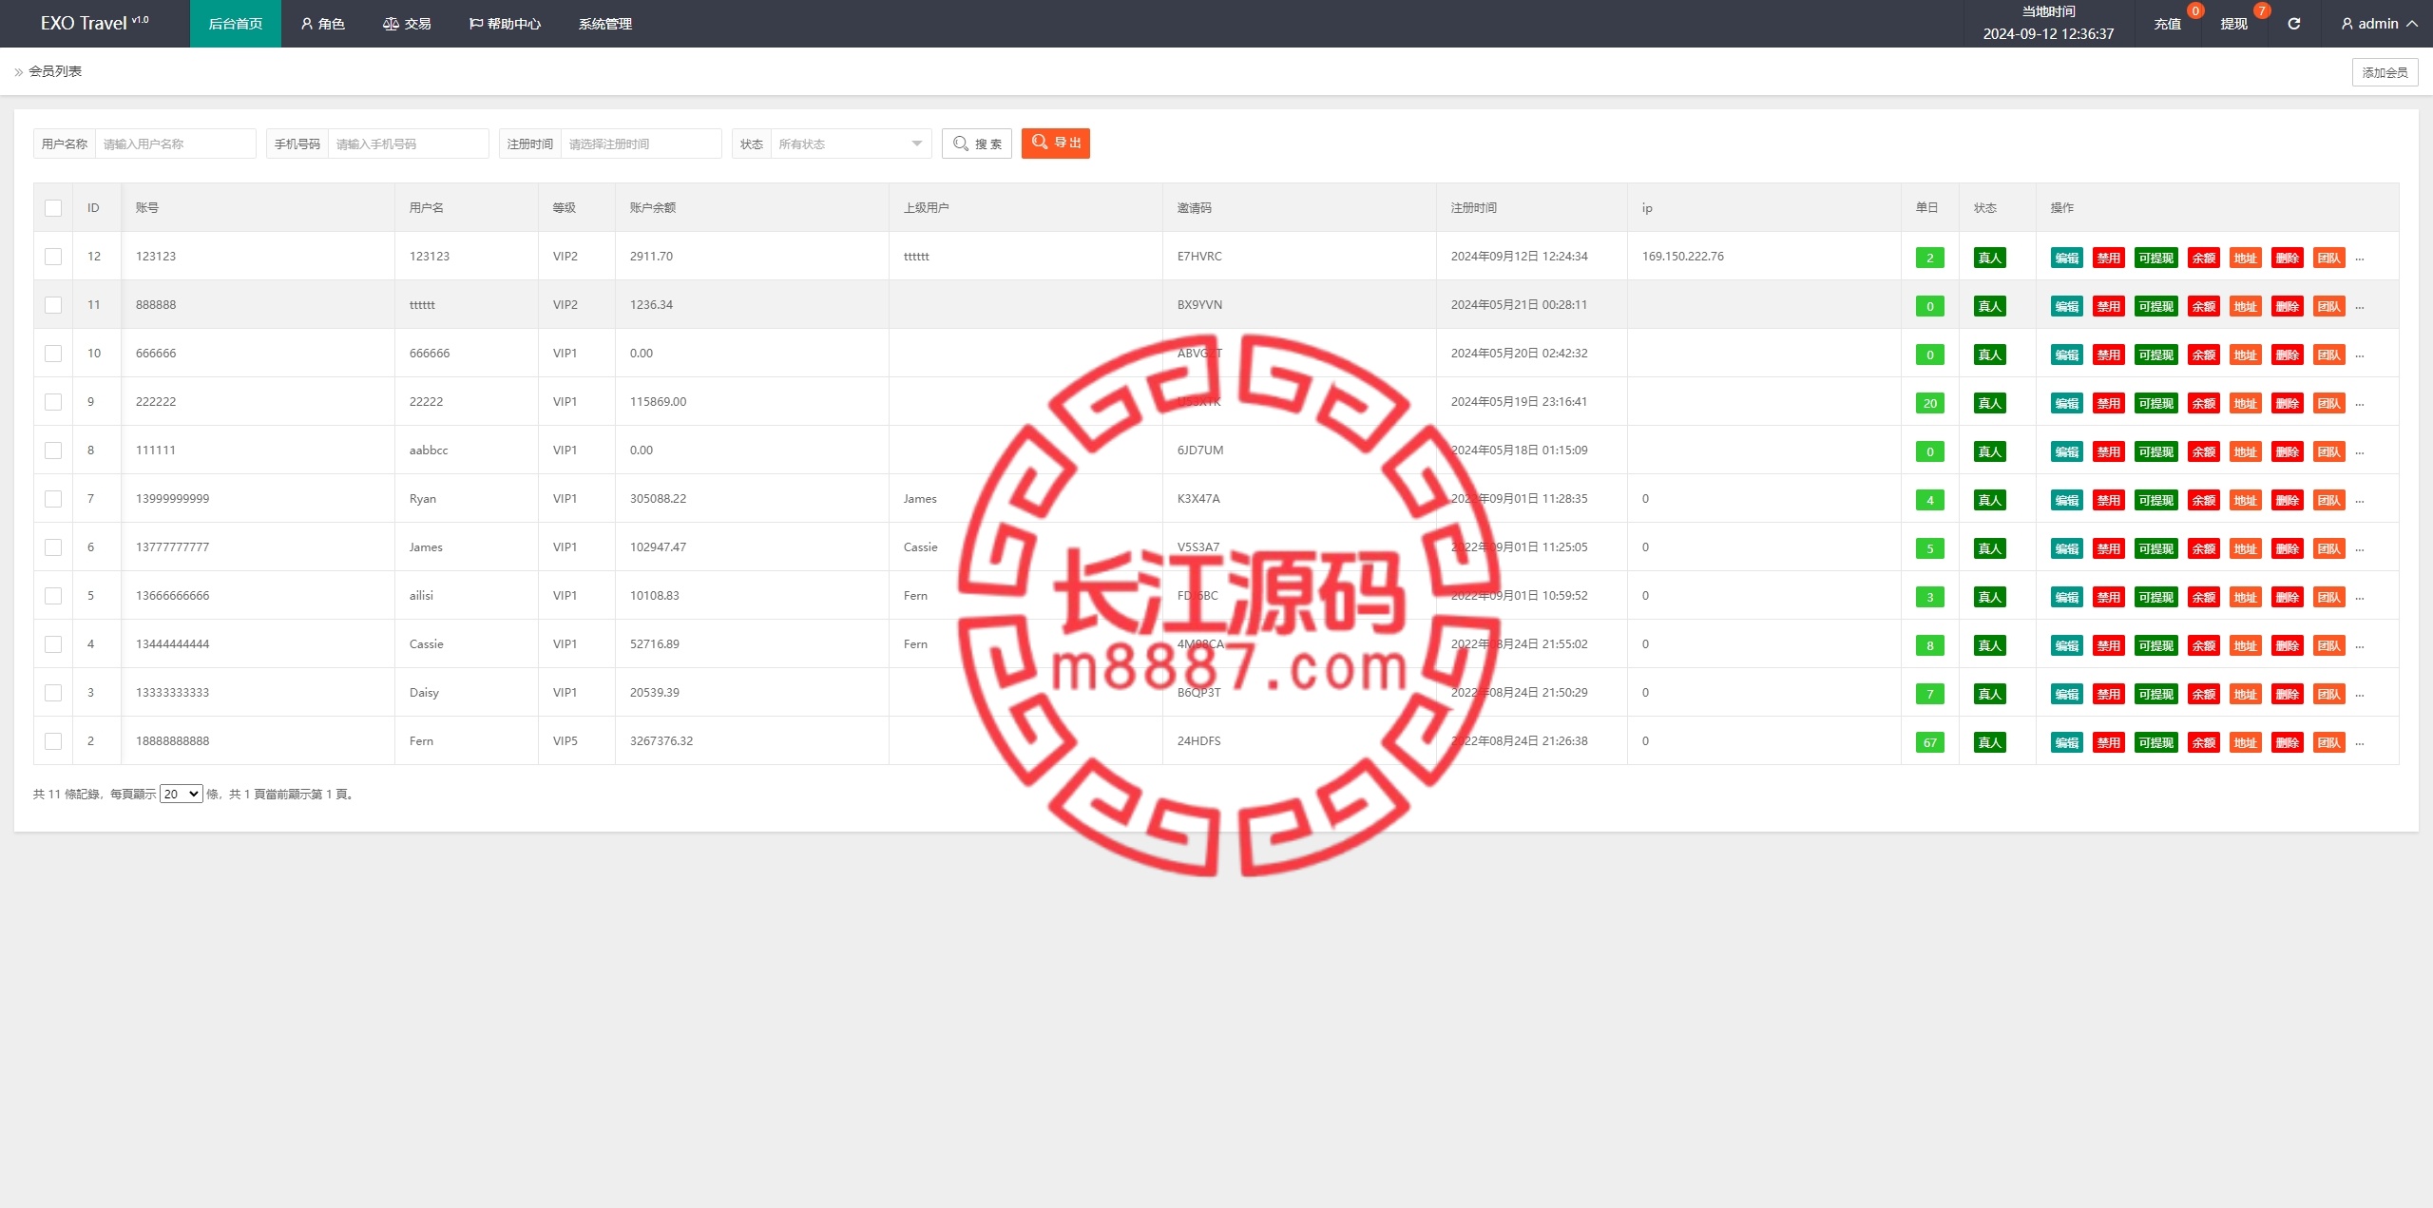Click 禁用 disable for user Cassie
Viewport: 2433px width, 1208px height.
point(2108,645)
